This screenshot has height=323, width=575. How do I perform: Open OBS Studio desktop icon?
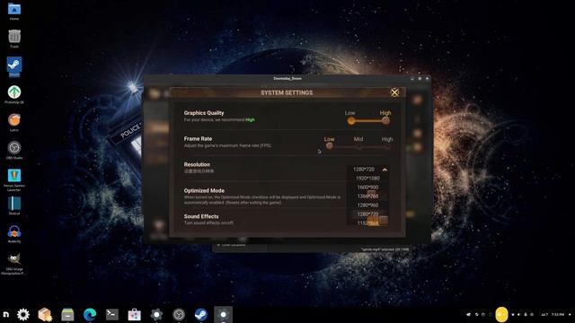(14, 150)
